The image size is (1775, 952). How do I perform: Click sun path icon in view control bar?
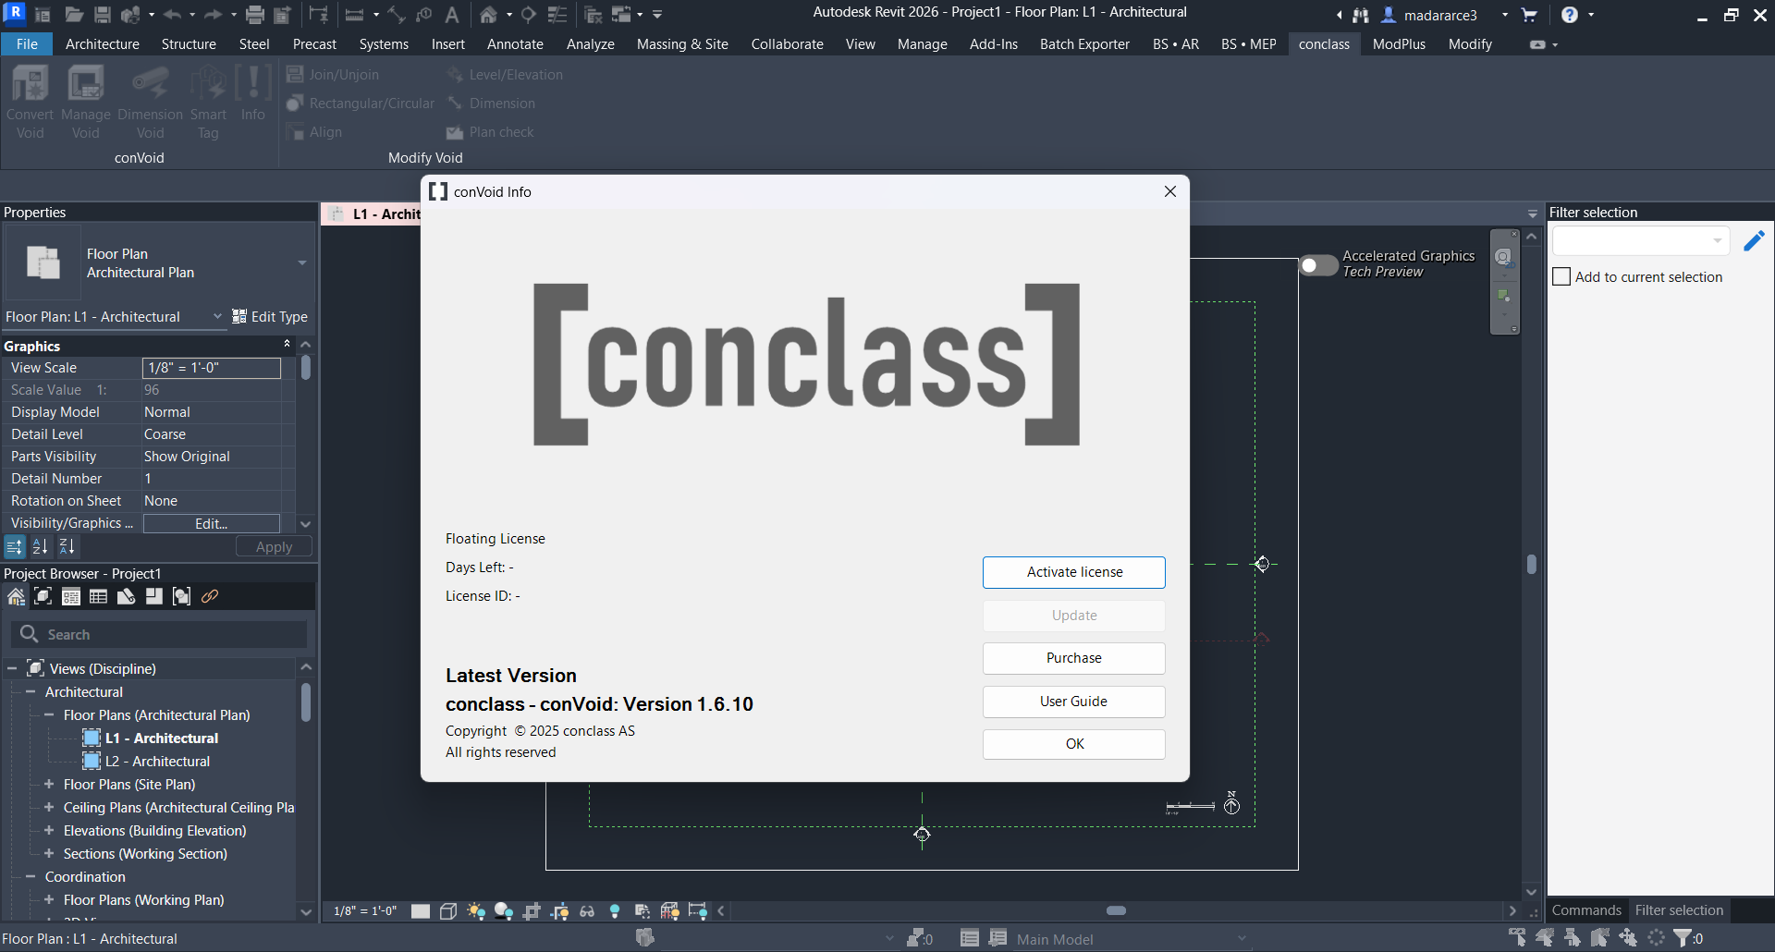(x=476, y=911)
